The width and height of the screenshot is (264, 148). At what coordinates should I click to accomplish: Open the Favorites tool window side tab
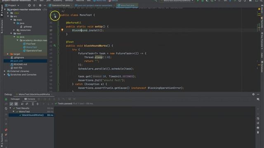point(2,140)
